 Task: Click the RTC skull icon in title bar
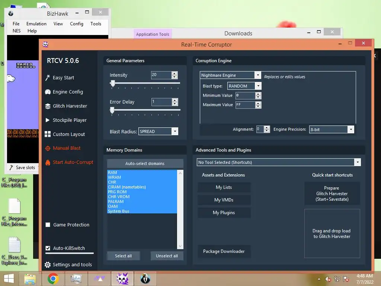[x=45, y=44]
